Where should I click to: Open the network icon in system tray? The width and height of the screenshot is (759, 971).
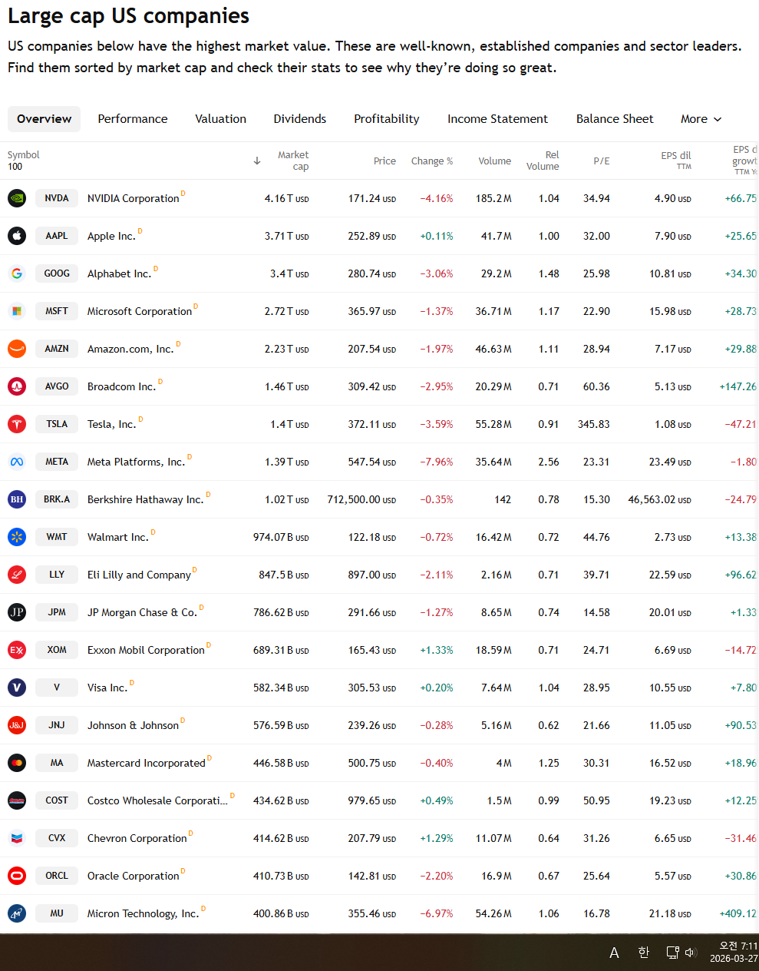(672, 953)
